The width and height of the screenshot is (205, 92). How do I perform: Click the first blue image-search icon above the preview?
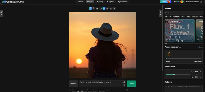90,8
